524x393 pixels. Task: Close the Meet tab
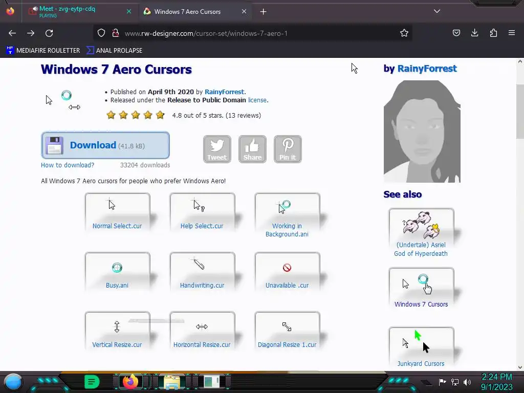[129, 11]
